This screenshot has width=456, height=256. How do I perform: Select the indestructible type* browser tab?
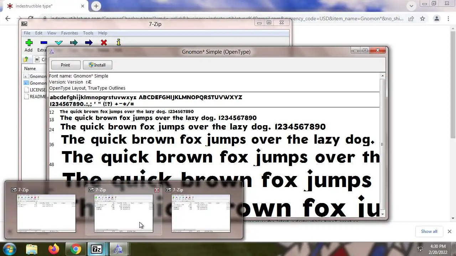click(45, 6)
